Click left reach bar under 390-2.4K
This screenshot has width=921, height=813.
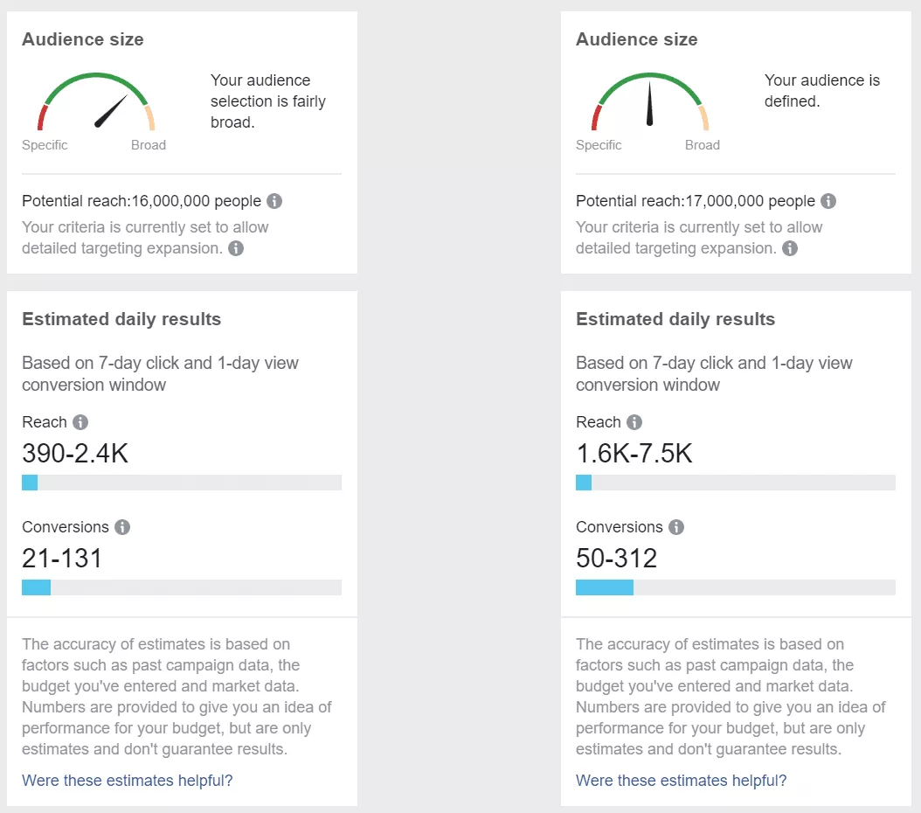pos(182,483)
